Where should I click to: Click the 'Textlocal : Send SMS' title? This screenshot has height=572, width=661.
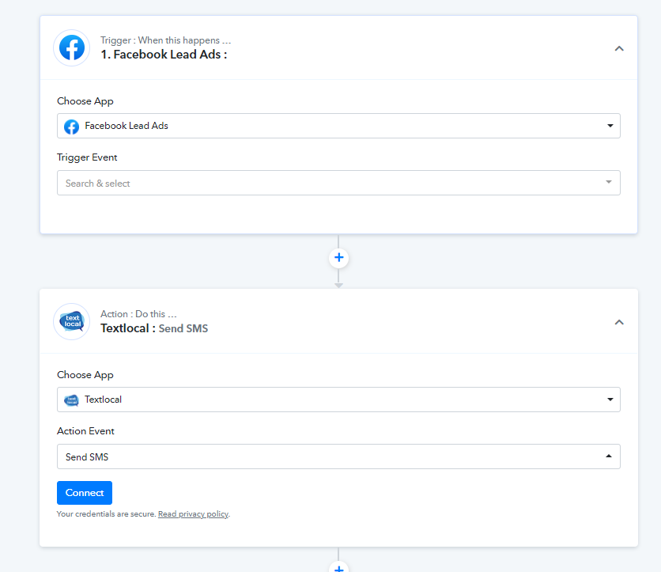click(x=154, y=328)
